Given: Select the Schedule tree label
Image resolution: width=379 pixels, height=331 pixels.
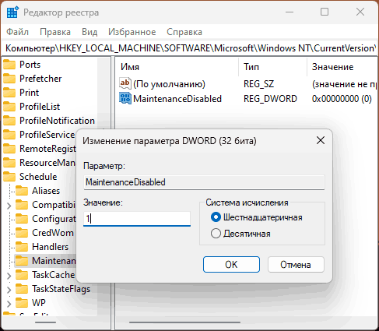Looking at the screenshot, I should coord(38,177).
